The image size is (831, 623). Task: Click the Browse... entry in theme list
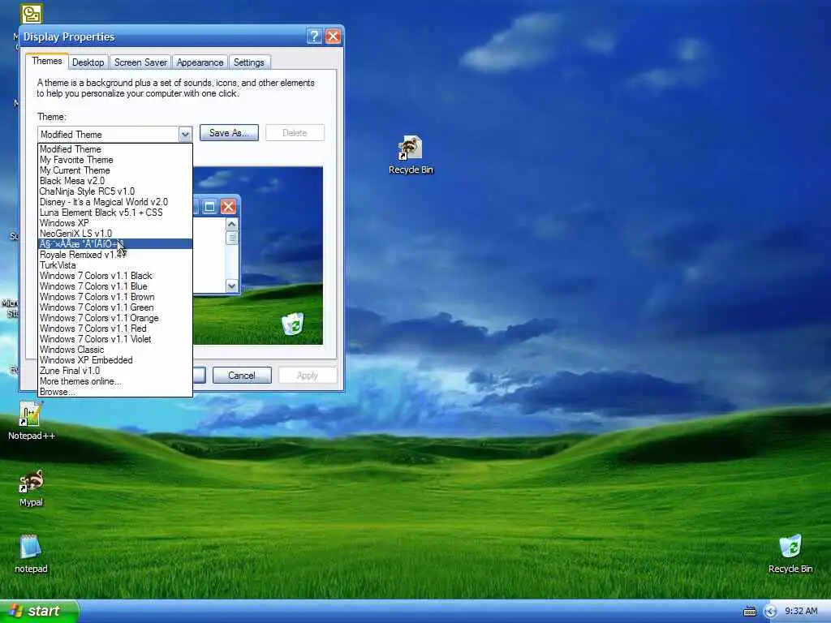115,392
